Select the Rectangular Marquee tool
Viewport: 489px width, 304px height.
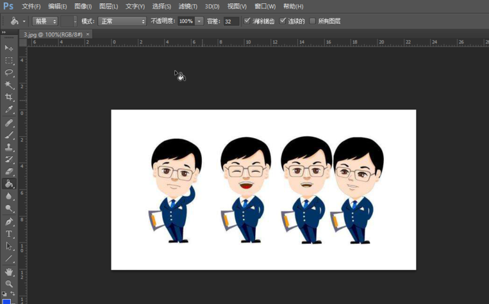pos(9,60)
